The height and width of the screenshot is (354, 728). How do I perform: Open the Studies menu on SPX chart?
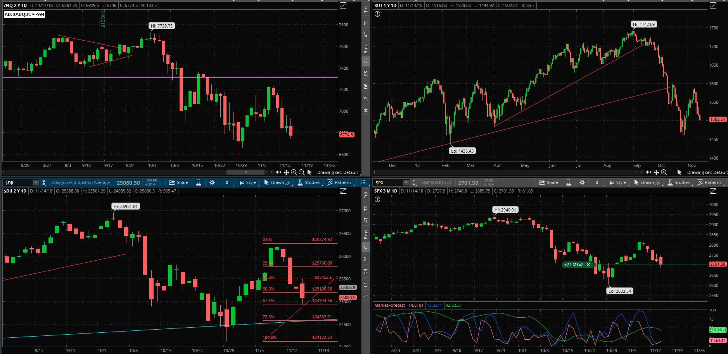click(679, 182)
